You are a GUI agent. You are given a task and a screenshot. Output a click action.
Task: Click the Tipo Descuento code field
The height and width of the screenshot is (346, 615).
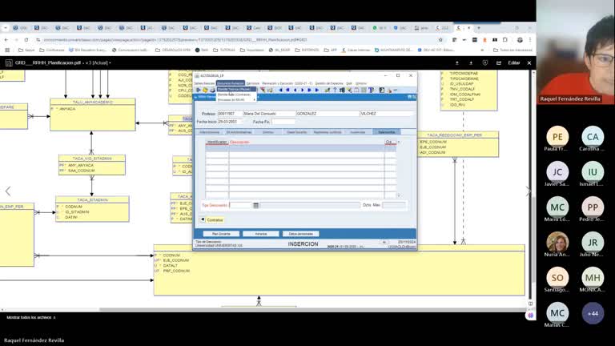pyautogui.click(x=241, y=205)
